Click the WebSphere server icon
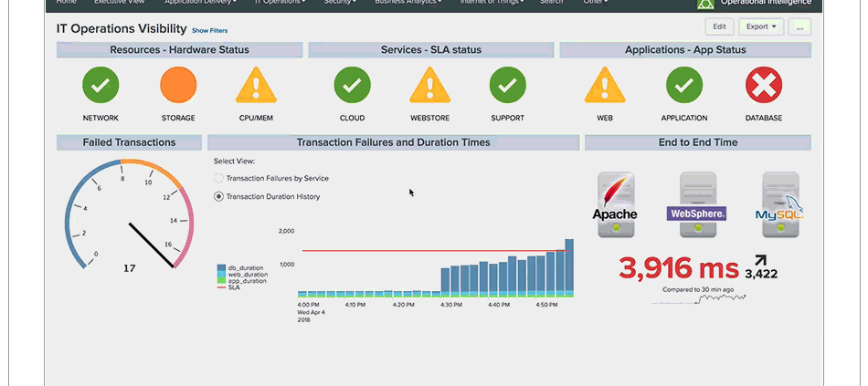 click(x=697, y=204)
